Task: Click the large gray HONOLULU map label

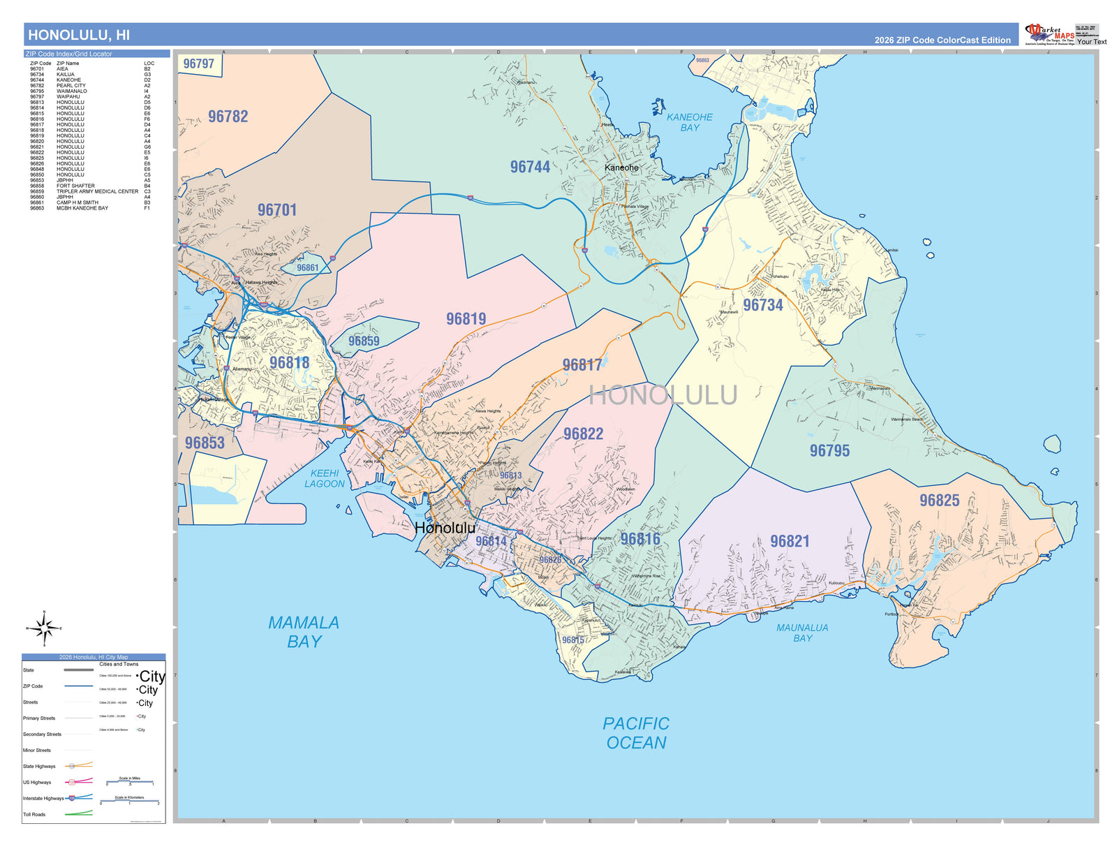Action: tap(663, 395)
